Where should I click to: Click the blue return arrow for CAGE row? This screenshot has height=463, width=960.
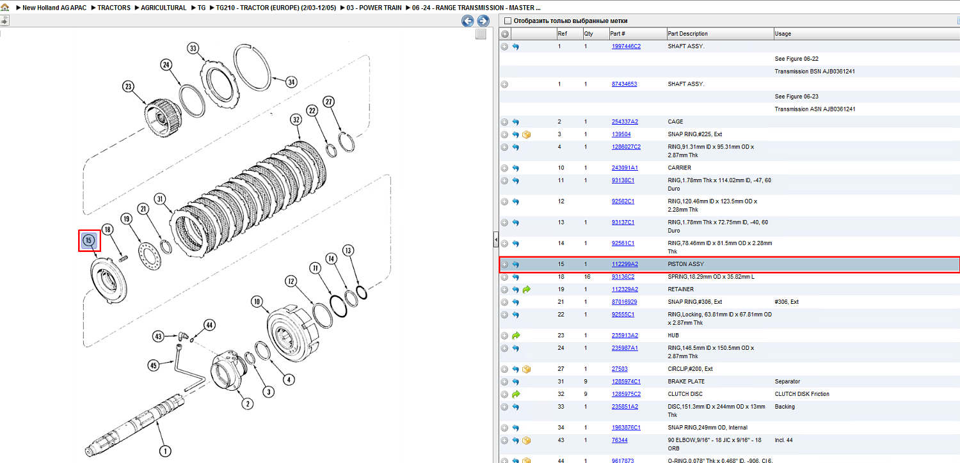515,122
